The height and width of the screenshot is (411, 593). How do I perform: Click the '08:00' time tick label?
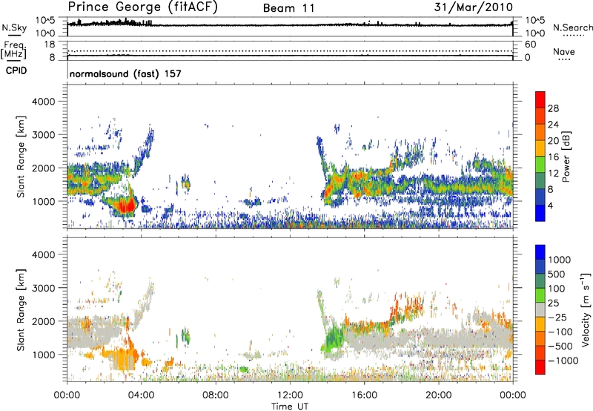coord(216,395)
